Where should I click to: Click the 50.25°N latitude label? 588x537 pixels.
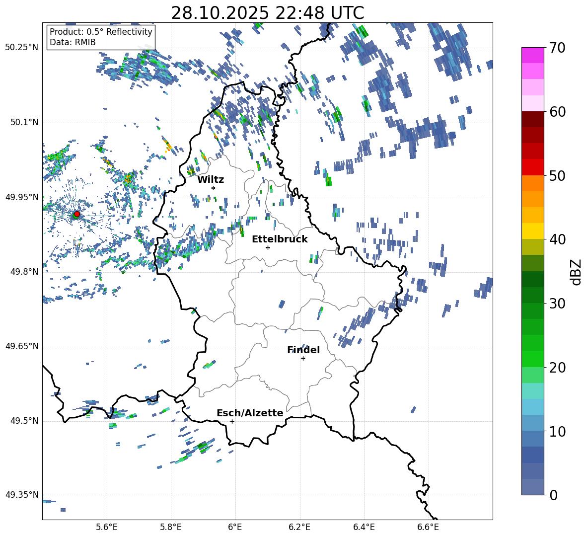click(x=22, y=48)
